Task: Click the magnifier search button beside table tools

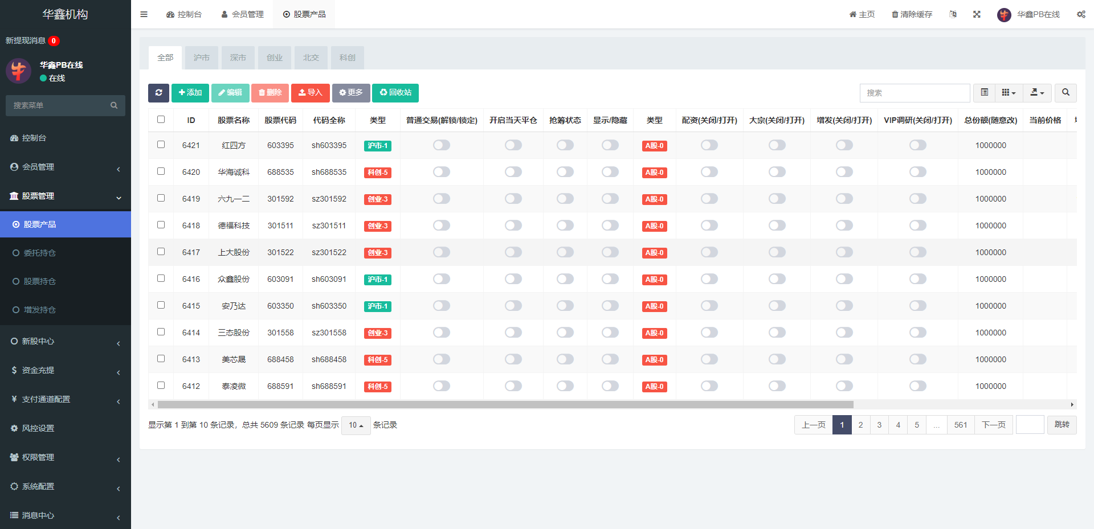Action: pyautogui.click(x=1066, y=93)
